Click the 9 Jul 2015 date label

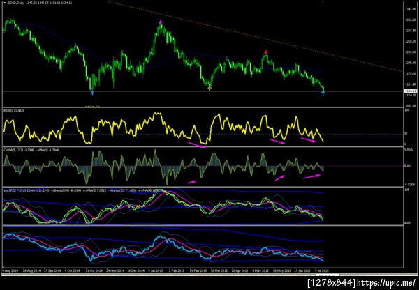click(x=321, y=270)
